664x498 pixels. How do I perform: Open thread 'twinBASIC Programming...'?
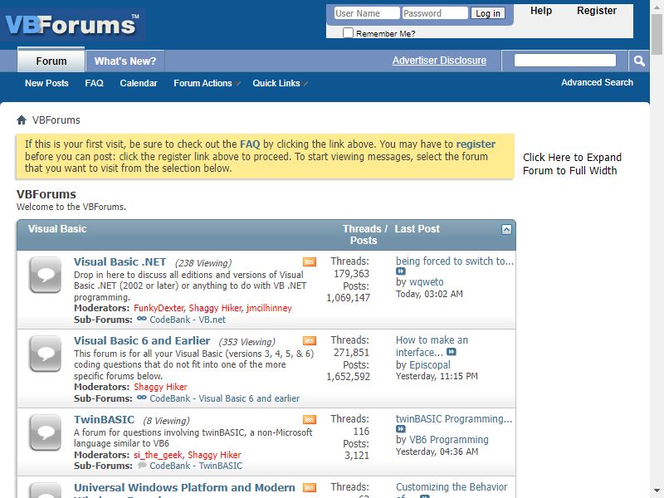coord(454,419)
